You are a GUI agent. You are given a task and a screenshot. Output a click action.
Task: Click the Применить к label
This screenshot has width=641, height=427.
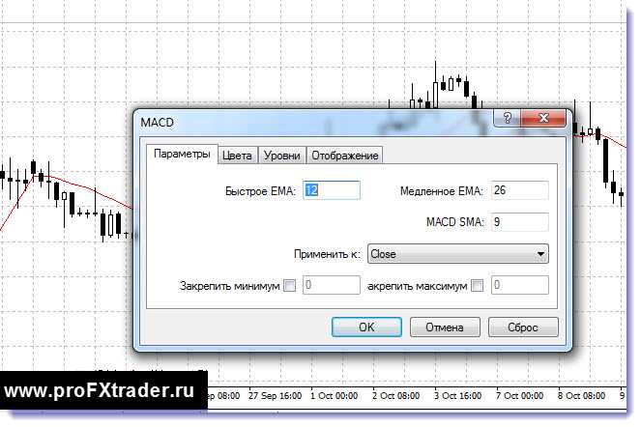click(327, 254)
